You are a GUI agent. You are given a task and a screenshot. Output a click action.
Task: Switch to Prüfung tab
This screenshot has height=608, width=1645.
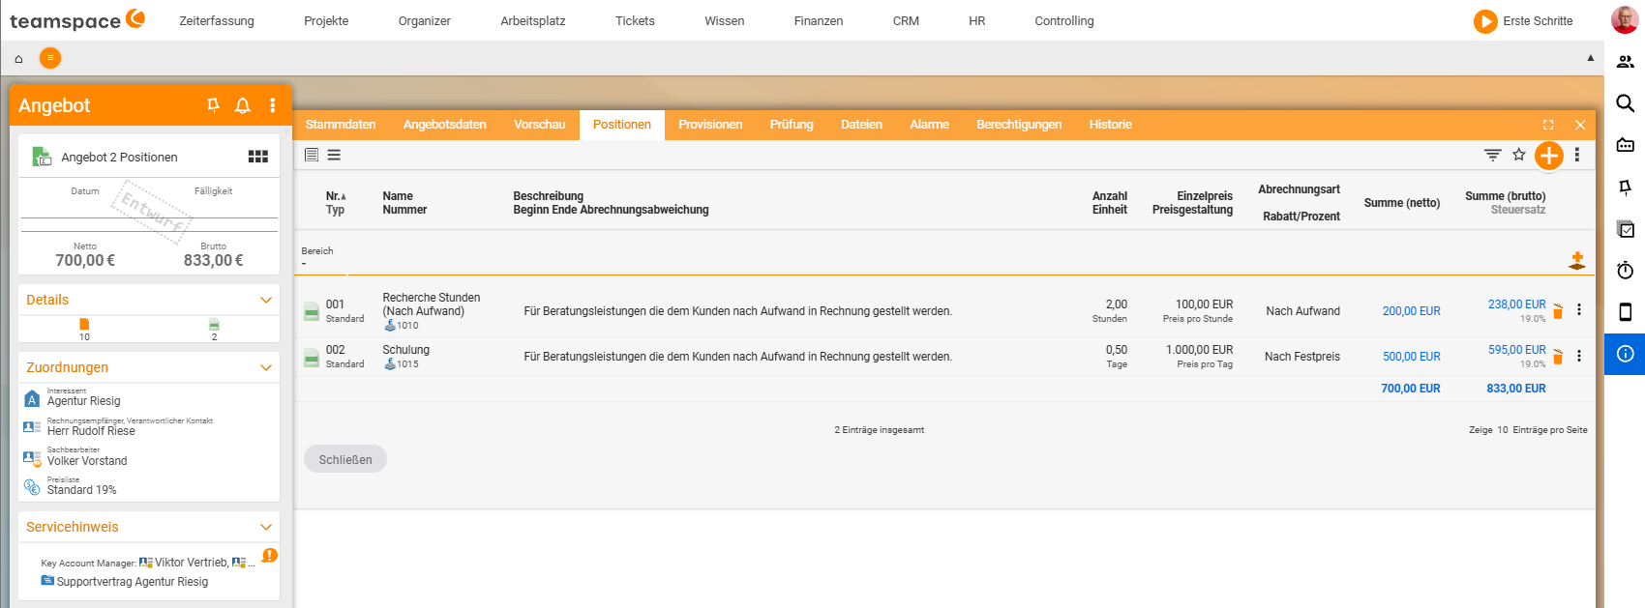tap(792, 125)
